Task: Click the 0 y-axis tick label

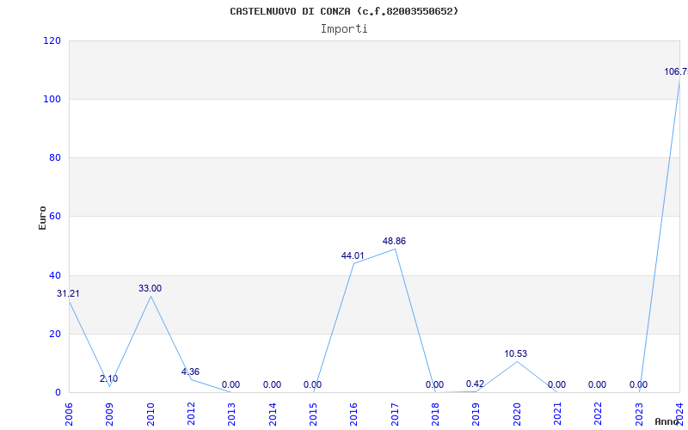Action: pos(58,393)
